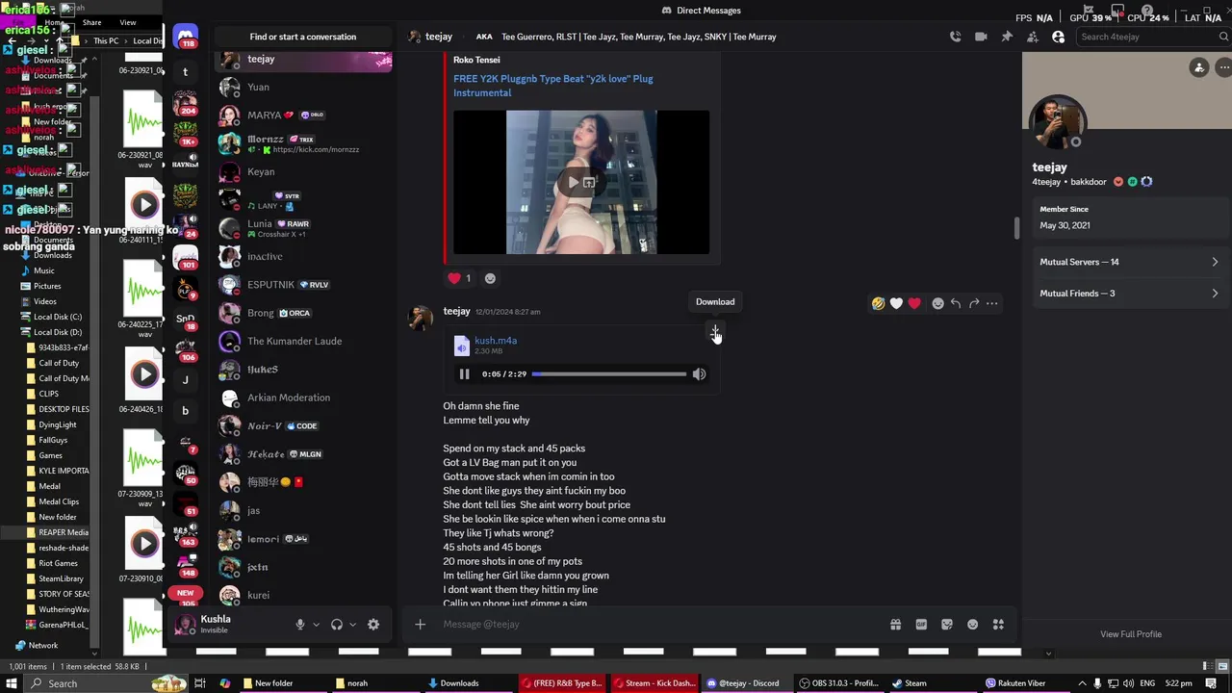Viewport: 1232px width, 693px height.
Task: Open Discord User Settings gear
Action: pyautogui.click(x=373, y=625)
